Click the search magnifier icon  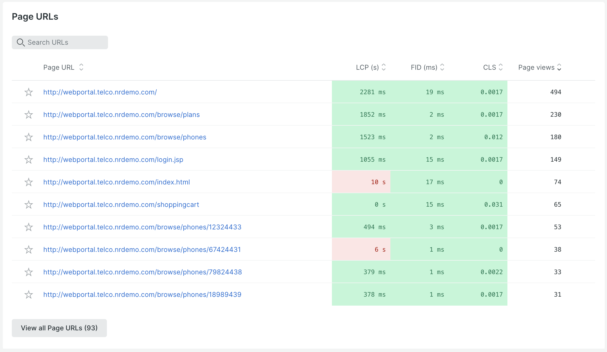click(21, 42)
